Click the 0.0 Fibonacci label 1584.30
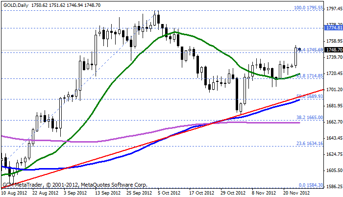The height and width of the screenshot is (197, 343). [311, 185]
